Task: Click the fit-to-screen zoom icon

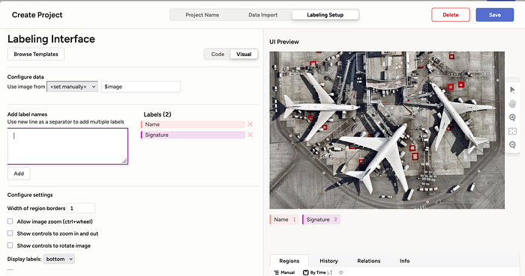Action: click(512, 131)
